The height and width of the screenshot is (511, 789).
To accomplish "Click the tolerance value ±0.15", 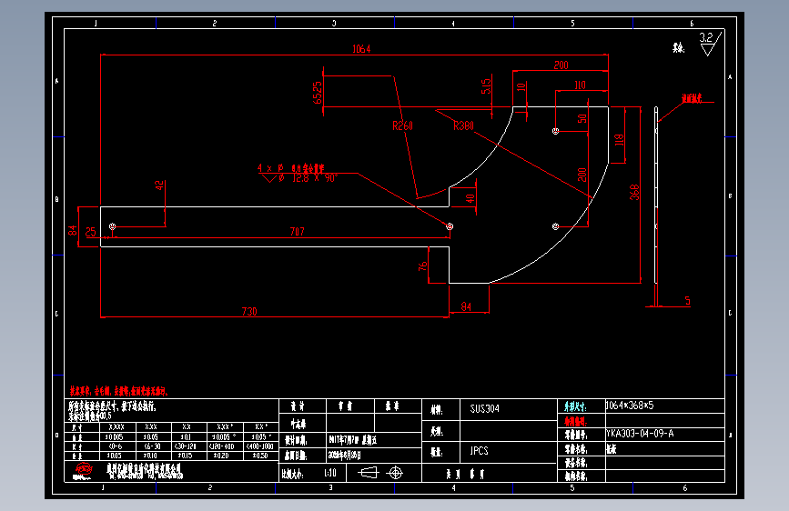I will point(185,456).
